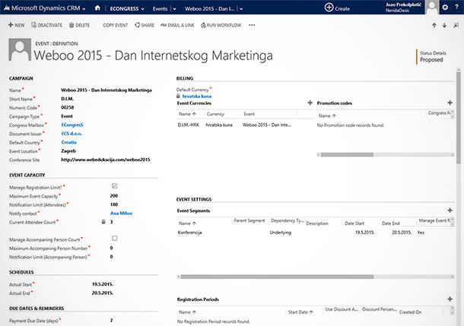
Task: Go to the Home icon in navigation bar
Action: (x=97, y=8)
